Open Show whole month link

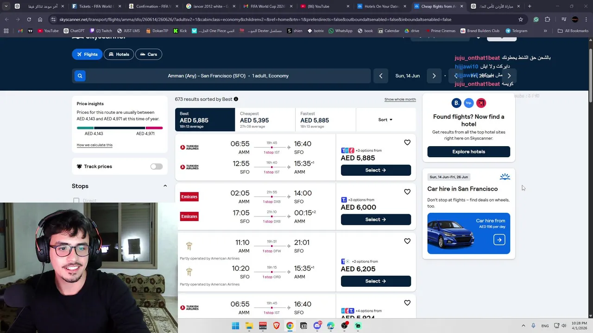(x=400, y=99)
